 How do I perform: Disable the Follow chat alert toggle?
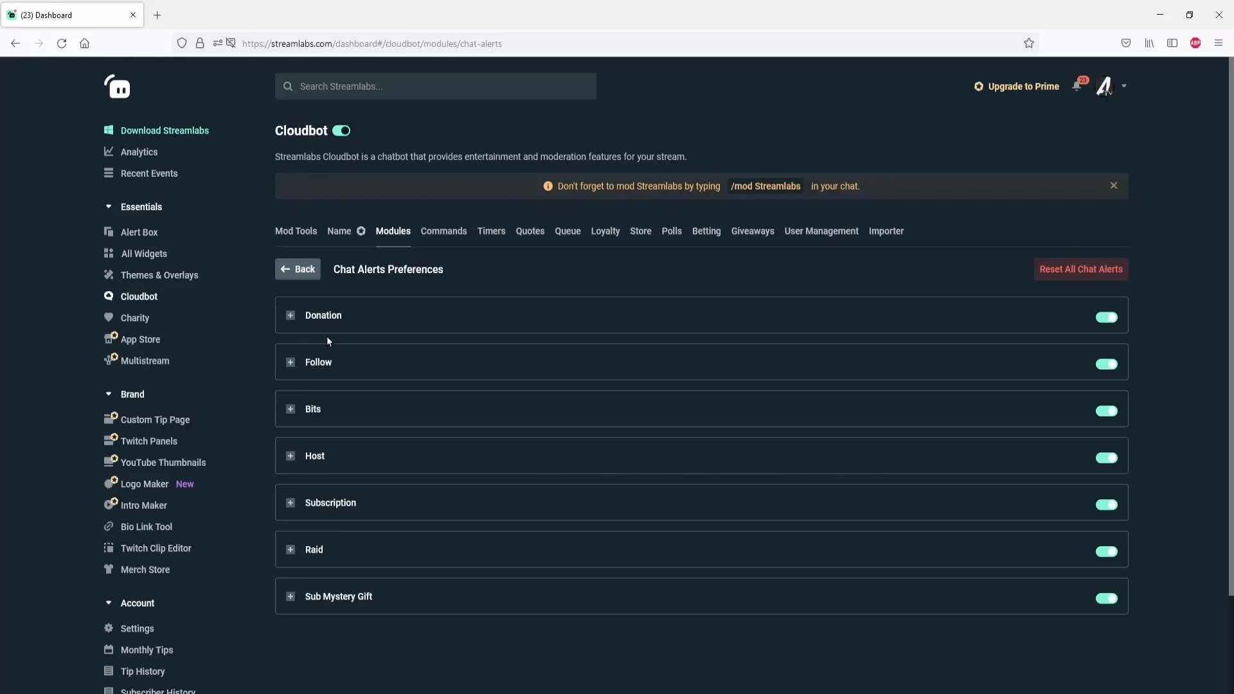click(x=1107, y=364)
